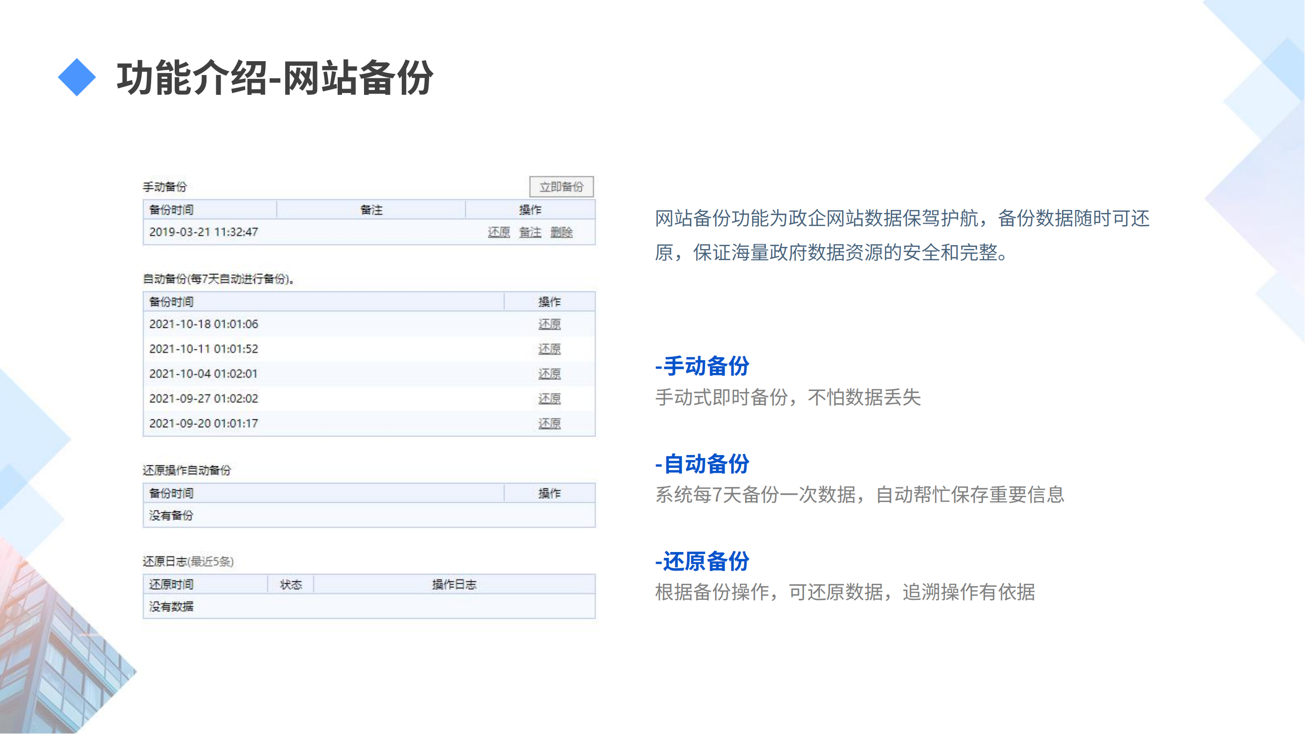This screenshot has width=1305, height=734.
Task: Click the slide title 功能介绍-网站备份
Action: pyautogui.click(x=275, y=77)
